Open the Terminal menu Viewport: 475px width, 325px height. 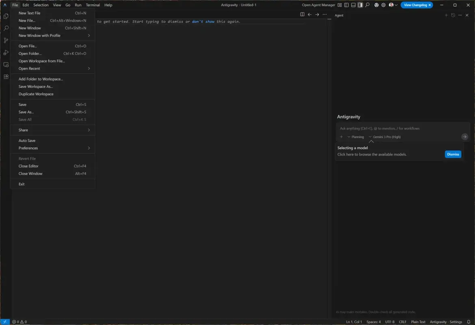pyautogui.click(x=93, y=4)
